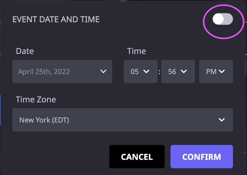Click the chevron beside the 56 minute value
Screen dimensions: 247x175
pyautogui.click(x=184, y=72)
